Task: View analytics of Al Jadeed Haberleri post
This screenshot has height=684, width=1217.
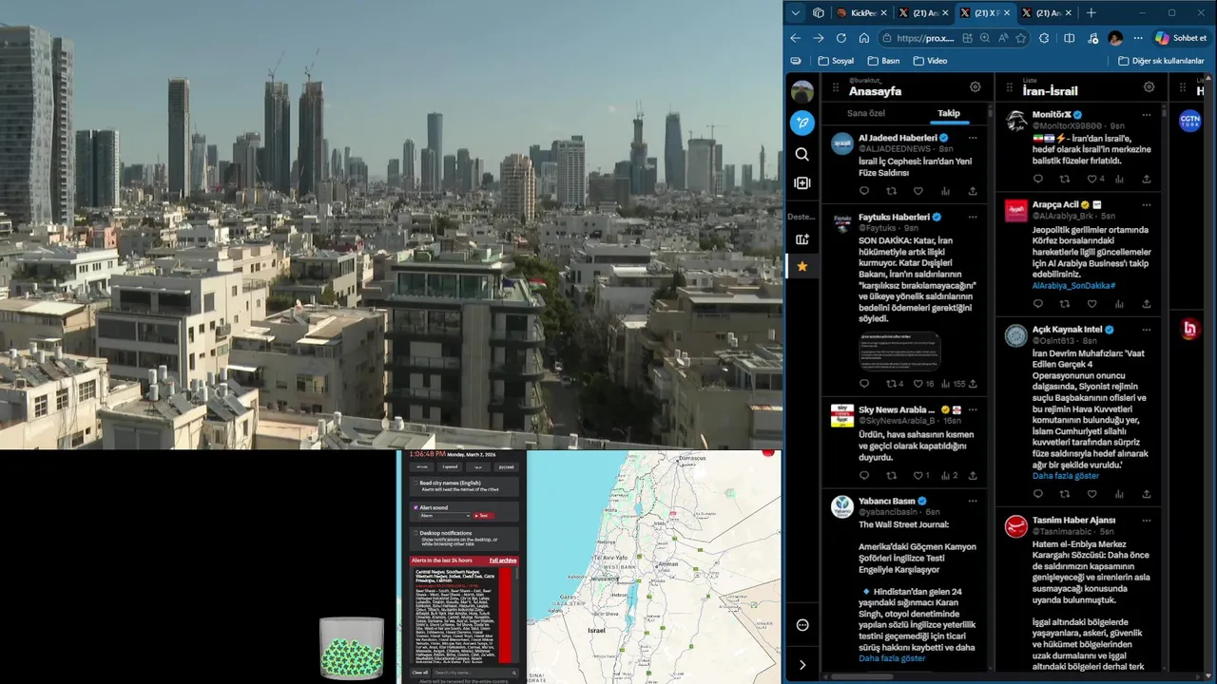Action: (946, 191)
